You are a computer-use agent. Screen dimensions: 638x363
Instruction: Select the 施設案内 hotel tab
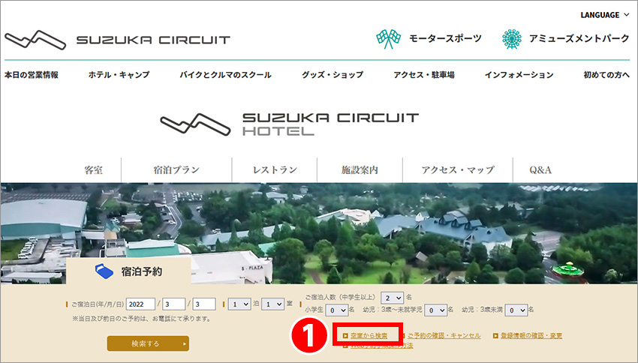[x=360, y=170]
